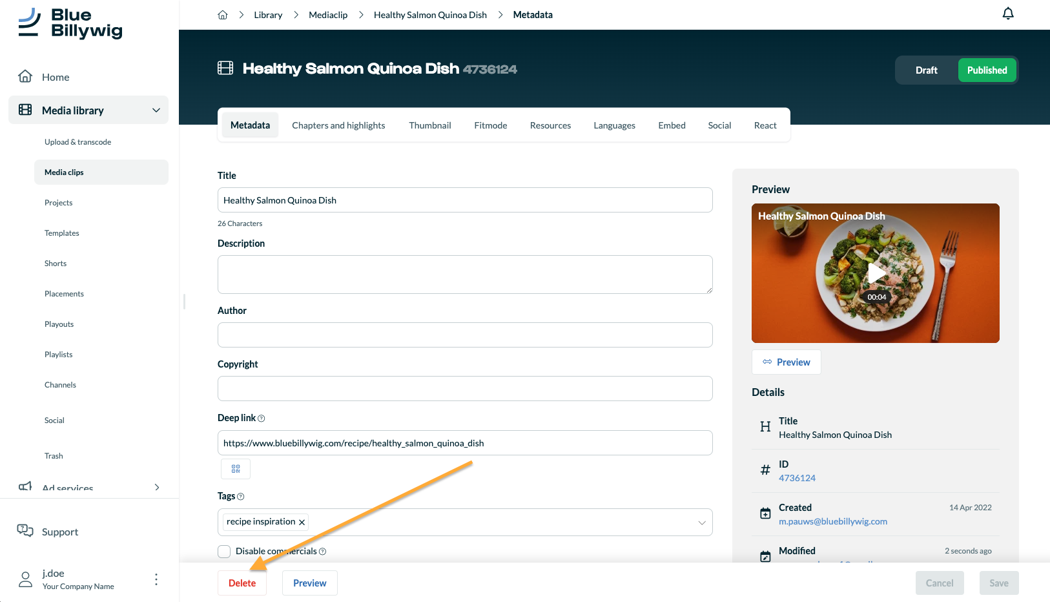Expand the Ad services section
The height and width of the screenshot is (602, 1050).
(x=157, y=487)
